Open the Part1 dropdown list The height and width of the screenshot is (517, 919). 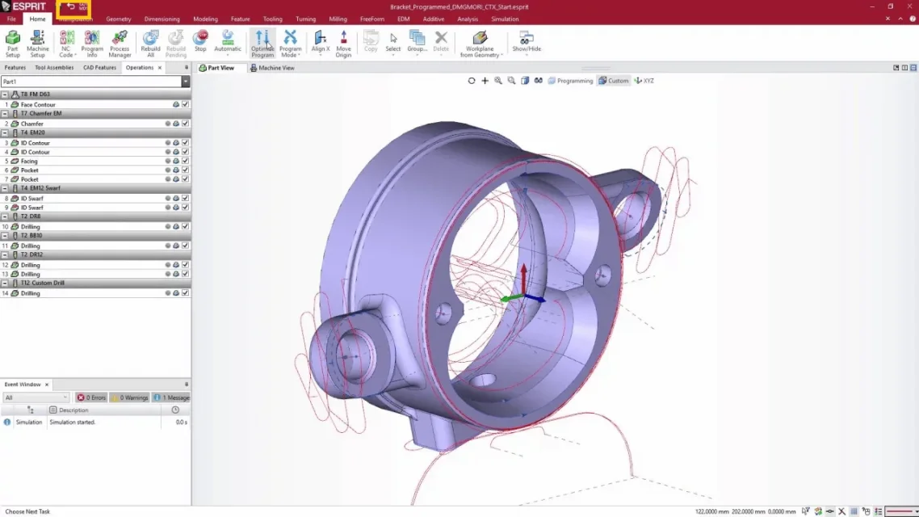point(186,82)
